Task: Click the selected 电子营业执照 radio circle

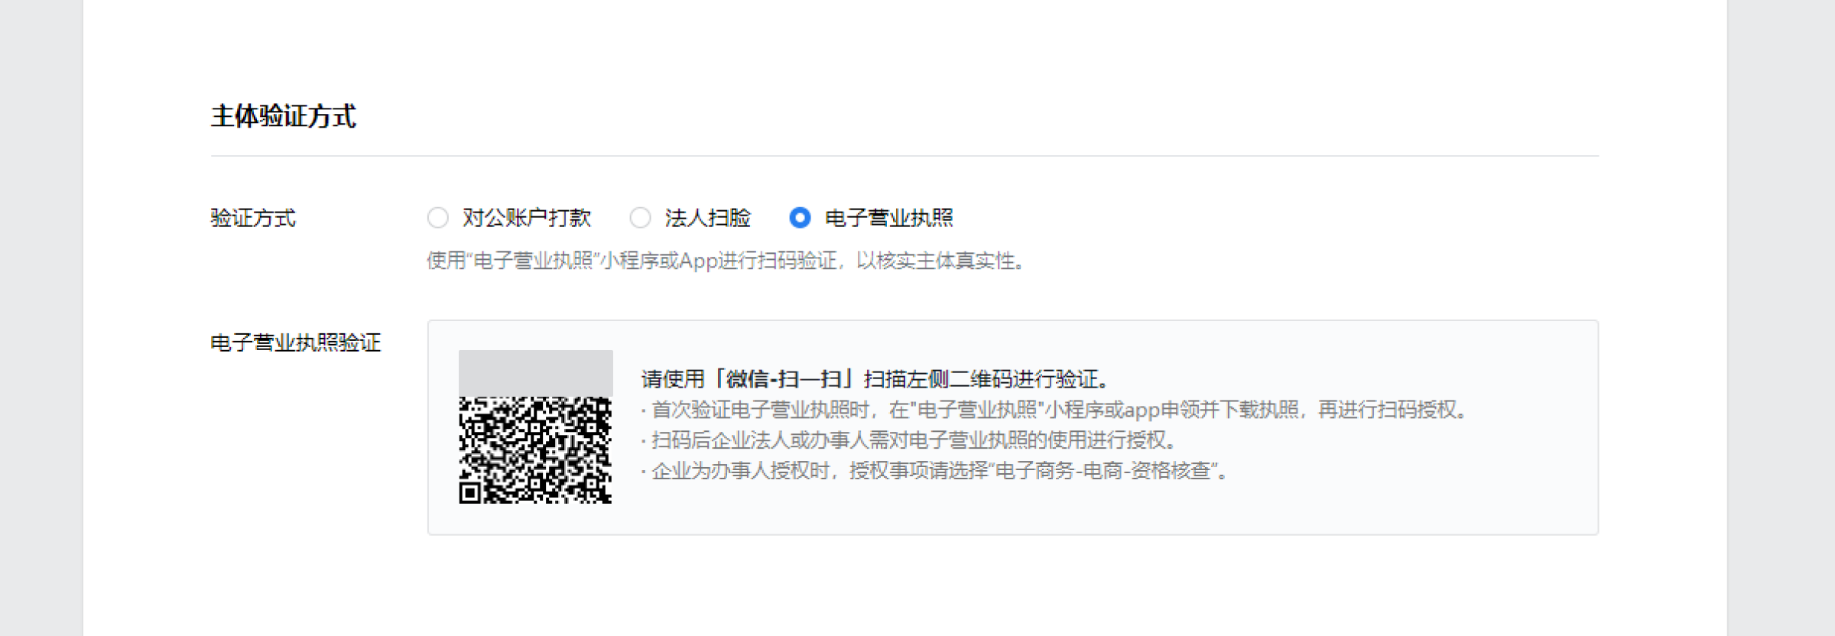Action: 800,218
